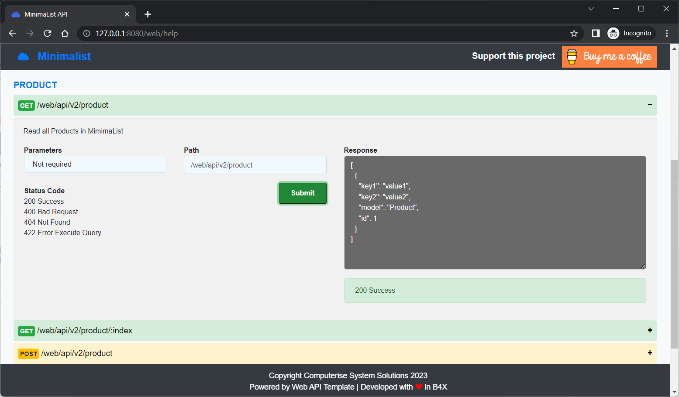Screen dimensions: 679x397
Task: Open the Minimalist home link
Action: (x=64, y=56)
